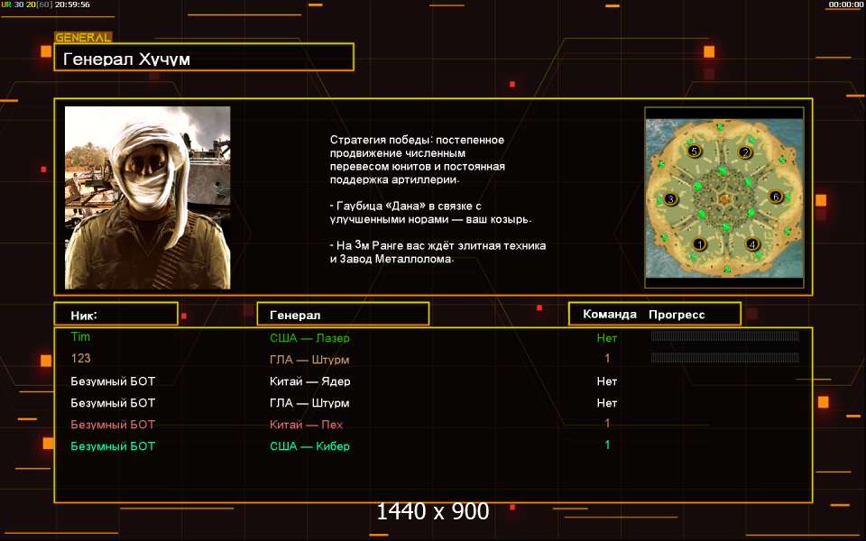Click Китай — Ядер general entry
Image resolution: width=866 pixels, height=541 pixels.
click(309, 381)
